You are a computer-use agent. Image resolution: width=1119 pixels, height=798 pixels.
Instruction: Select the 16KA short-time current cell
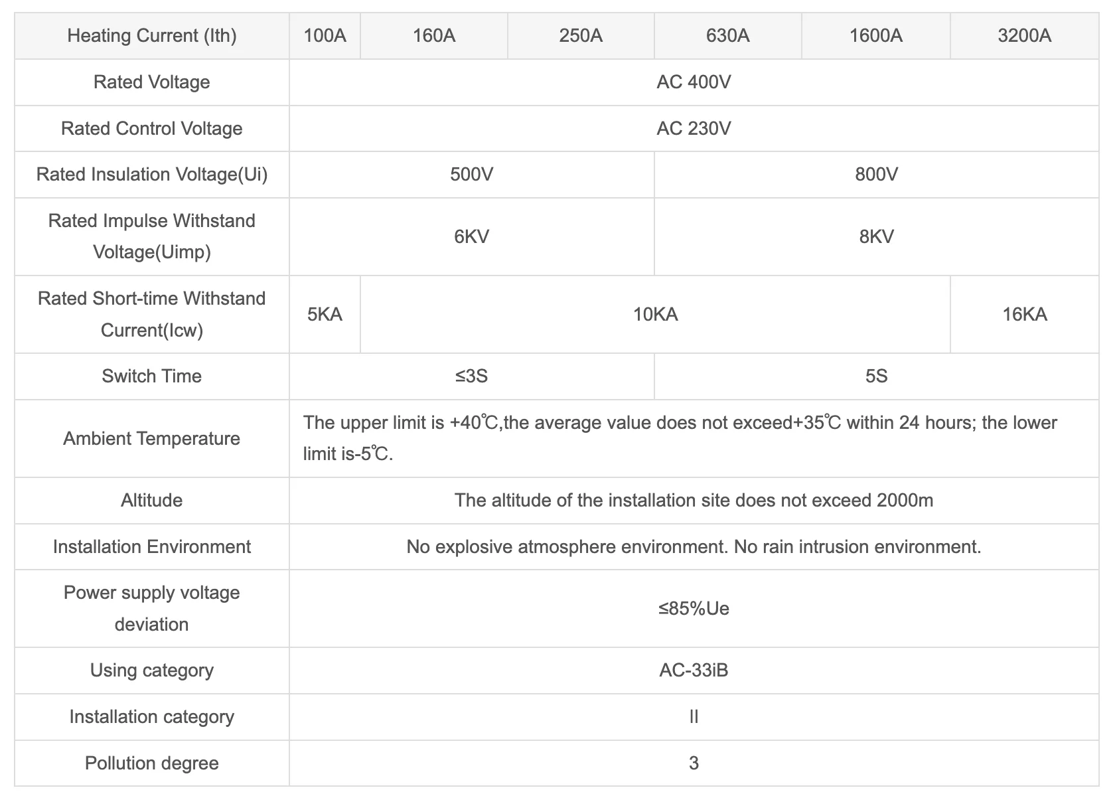coord(1025,315)
